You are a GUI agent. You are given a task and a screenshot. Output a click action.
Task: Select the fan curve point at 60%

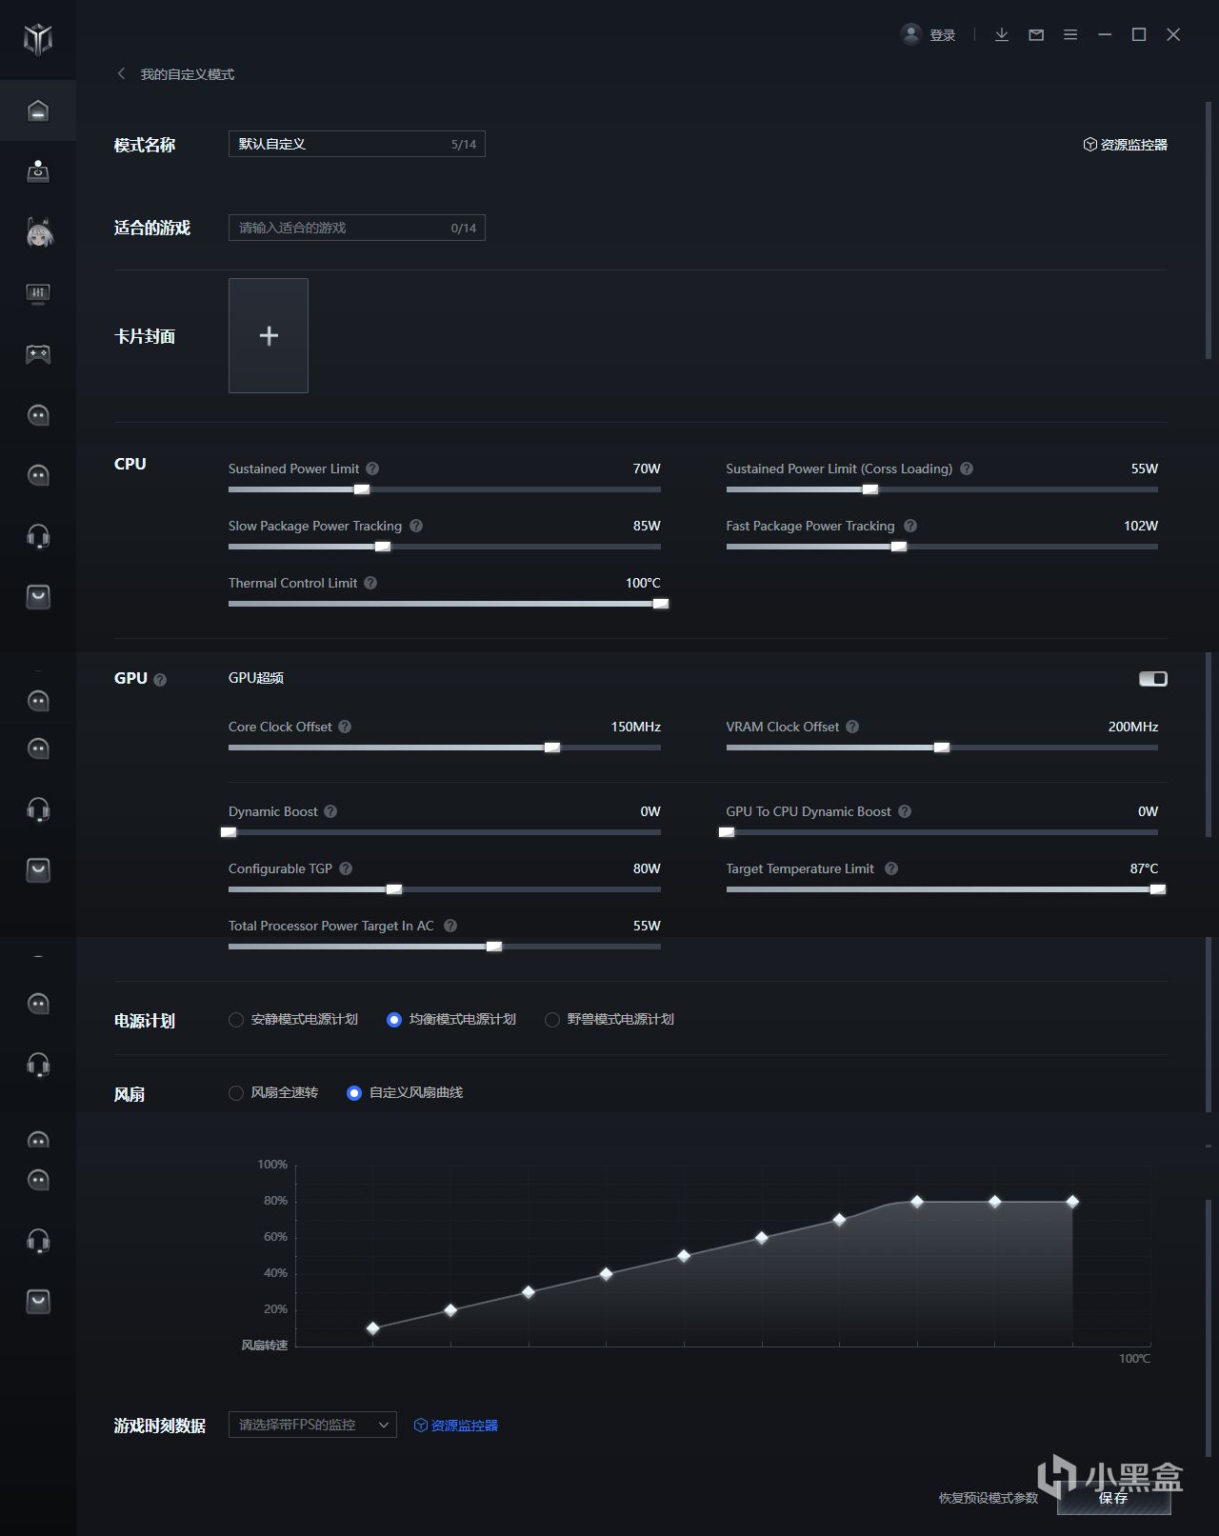pyautogui.click(x=762, y=1238)
